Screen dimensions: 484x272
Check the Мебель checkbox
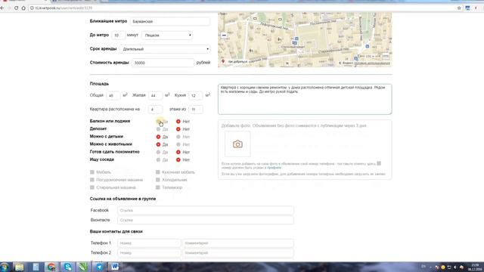[x=92, y=172]
